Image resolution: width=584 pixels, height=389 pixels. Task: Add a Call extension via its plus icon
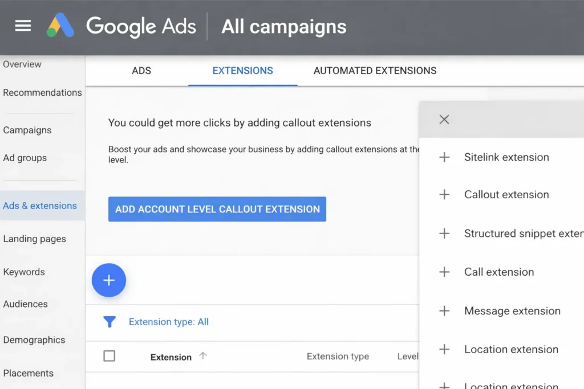[x=444, y=272]
